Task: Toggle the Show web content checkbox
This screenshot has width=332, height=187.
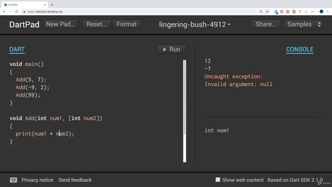Action: click(218, 180)
